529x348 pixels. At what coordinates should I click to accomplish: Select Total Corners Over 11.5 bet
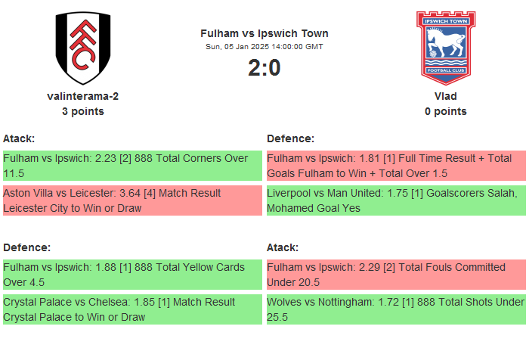(132, 166)
